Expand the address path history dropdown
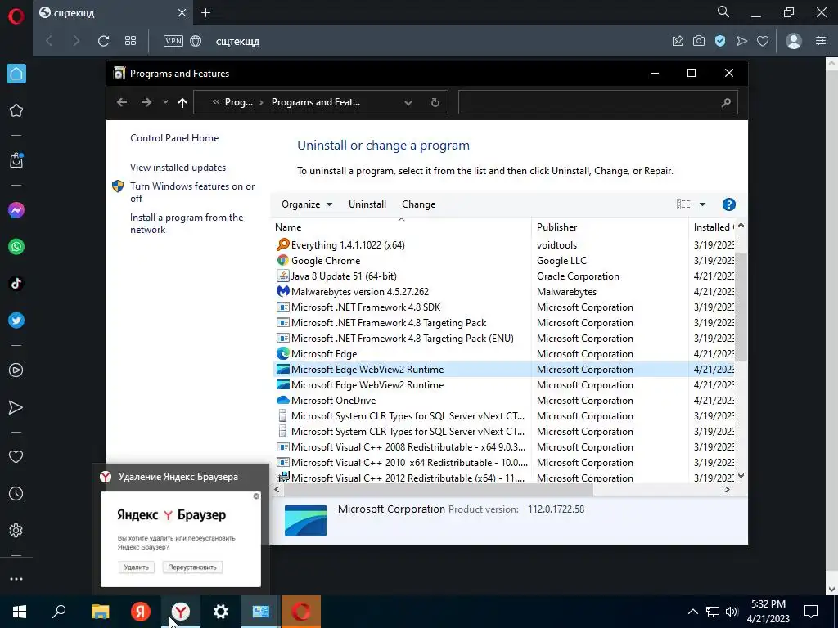 [x=408, y=102]
